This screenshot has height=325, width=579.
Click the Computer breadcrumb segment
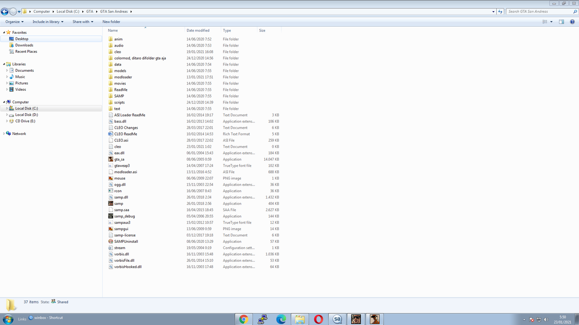click(42, 11)
